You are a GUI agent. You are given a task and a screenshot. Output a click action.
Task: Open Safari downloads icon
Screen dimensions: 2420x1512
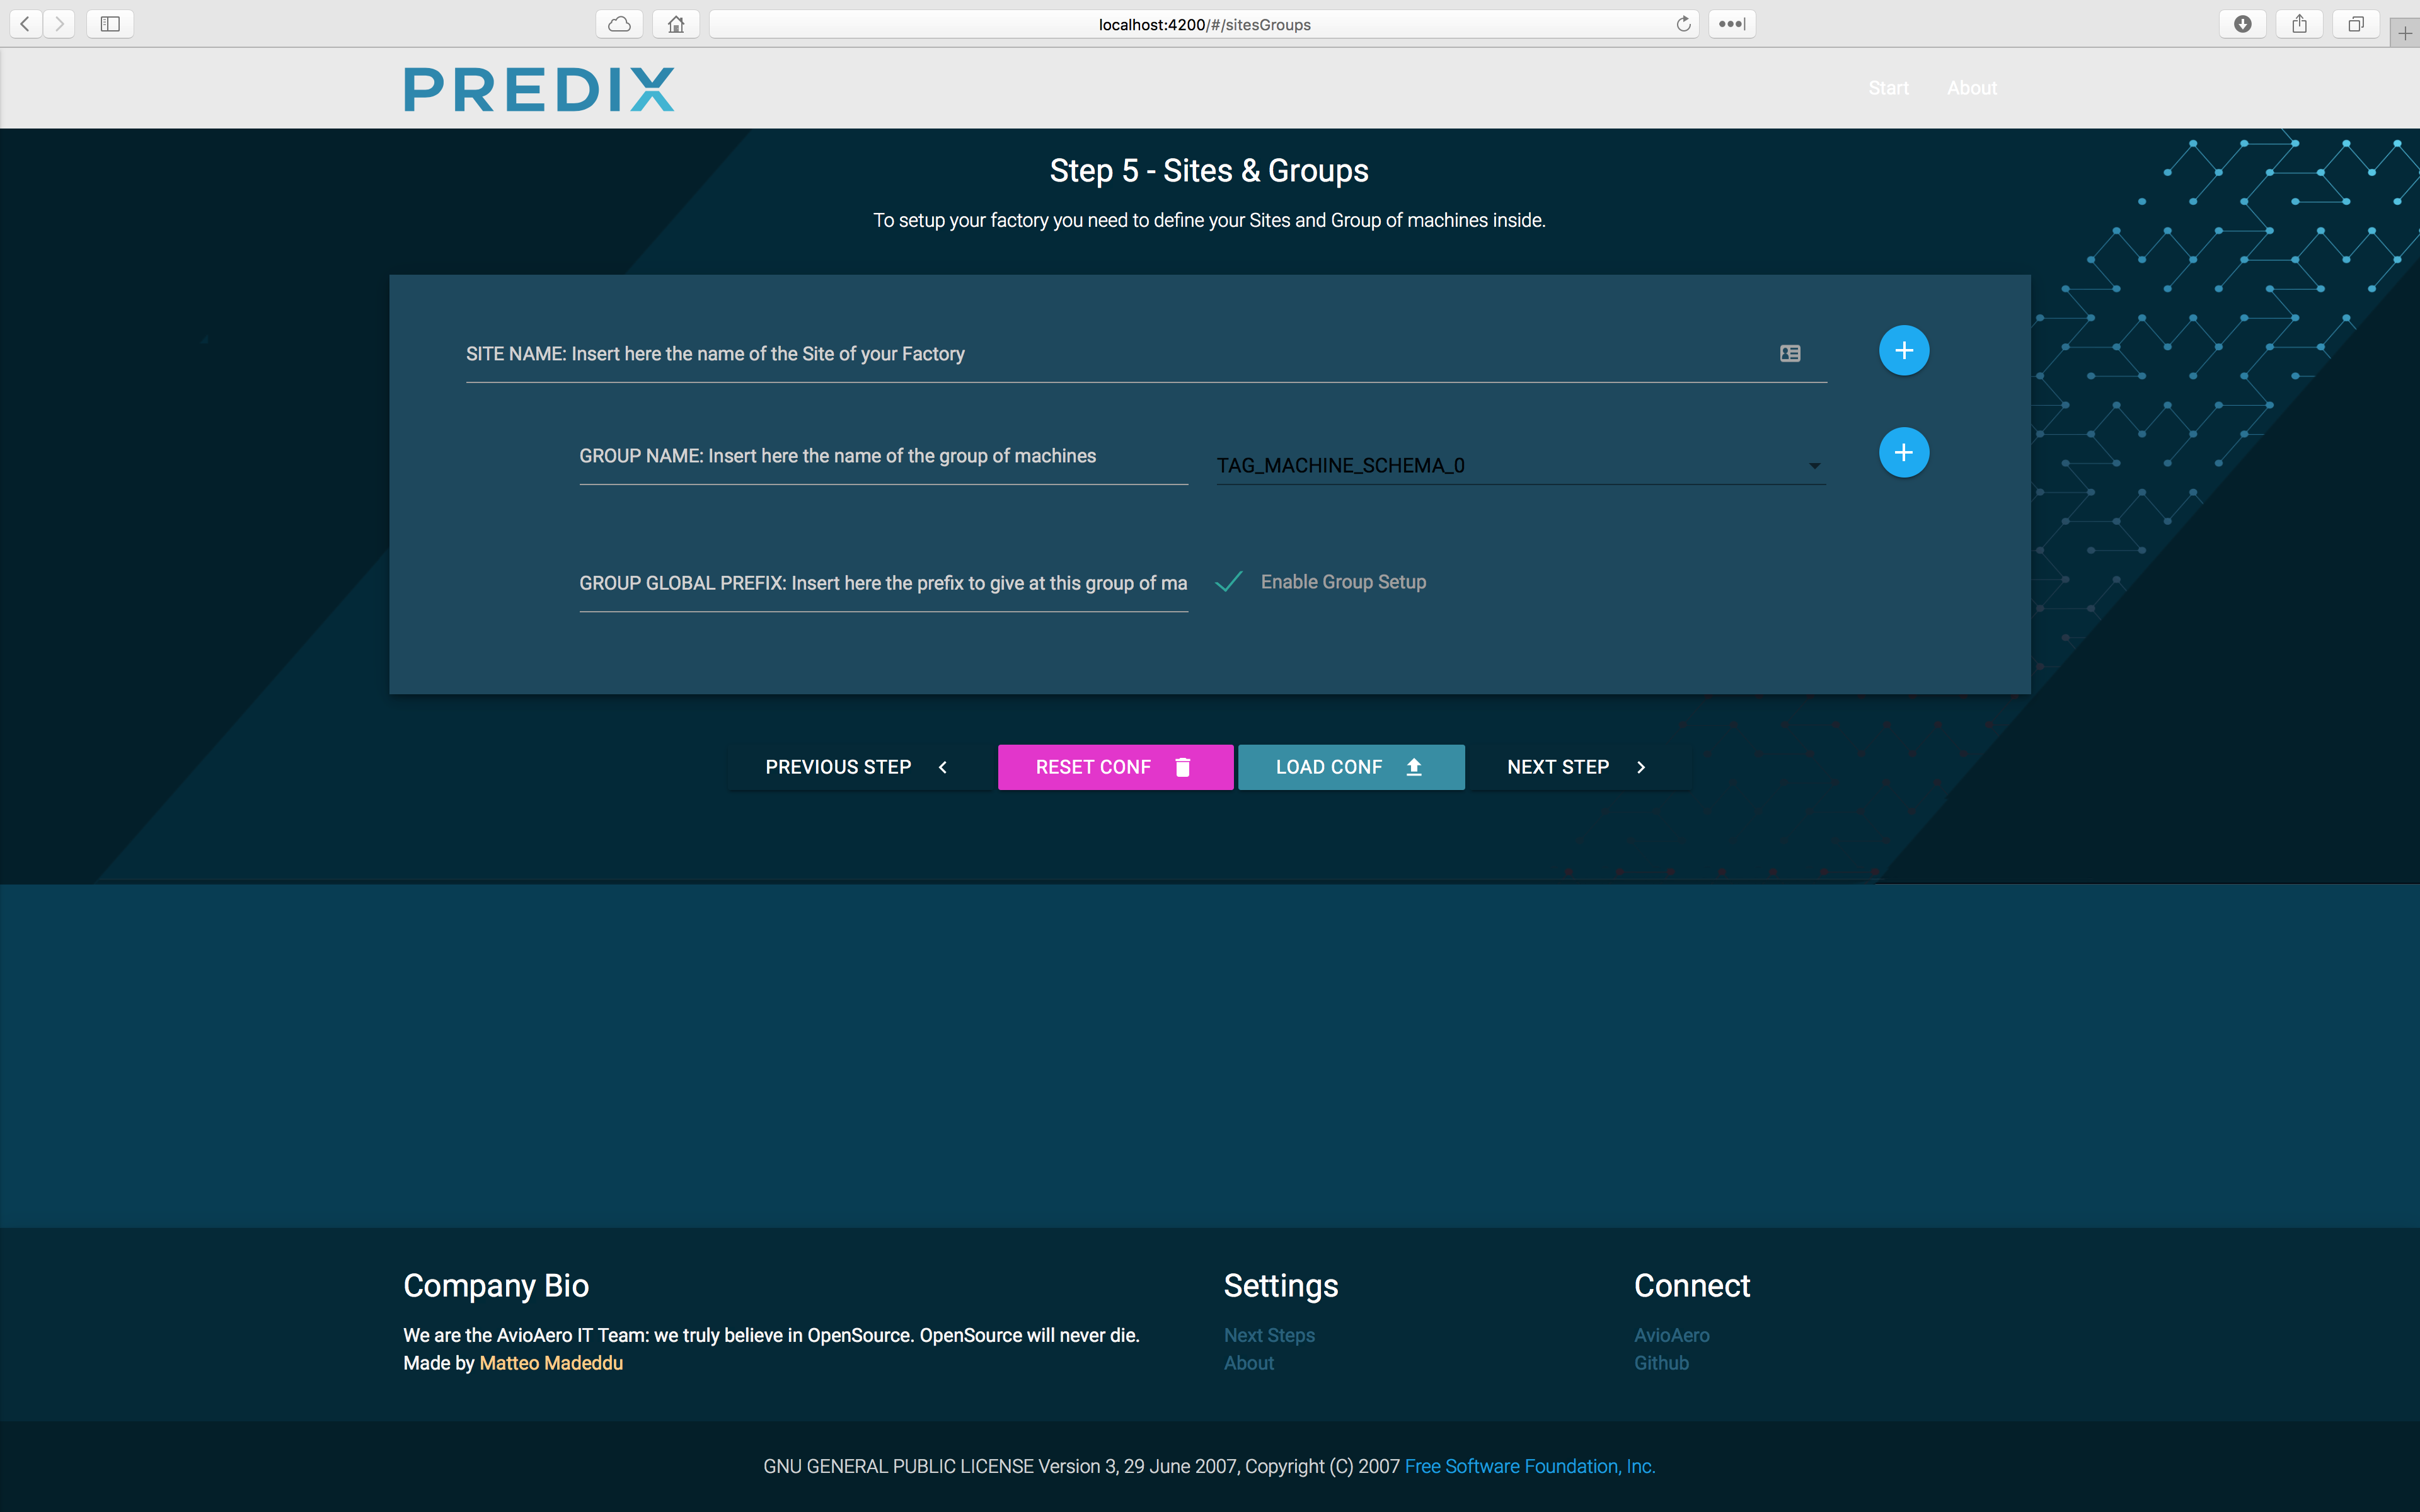click(2242, 24)
